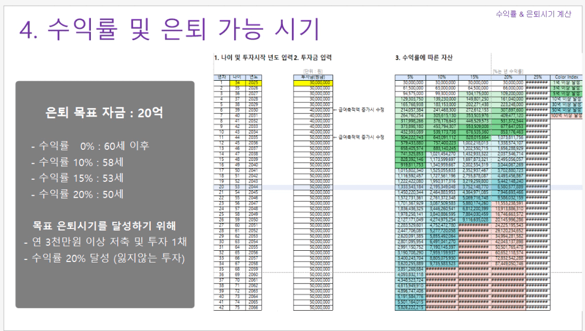
Task: Select the '나이' column header
Action: (x=237, y=77)
